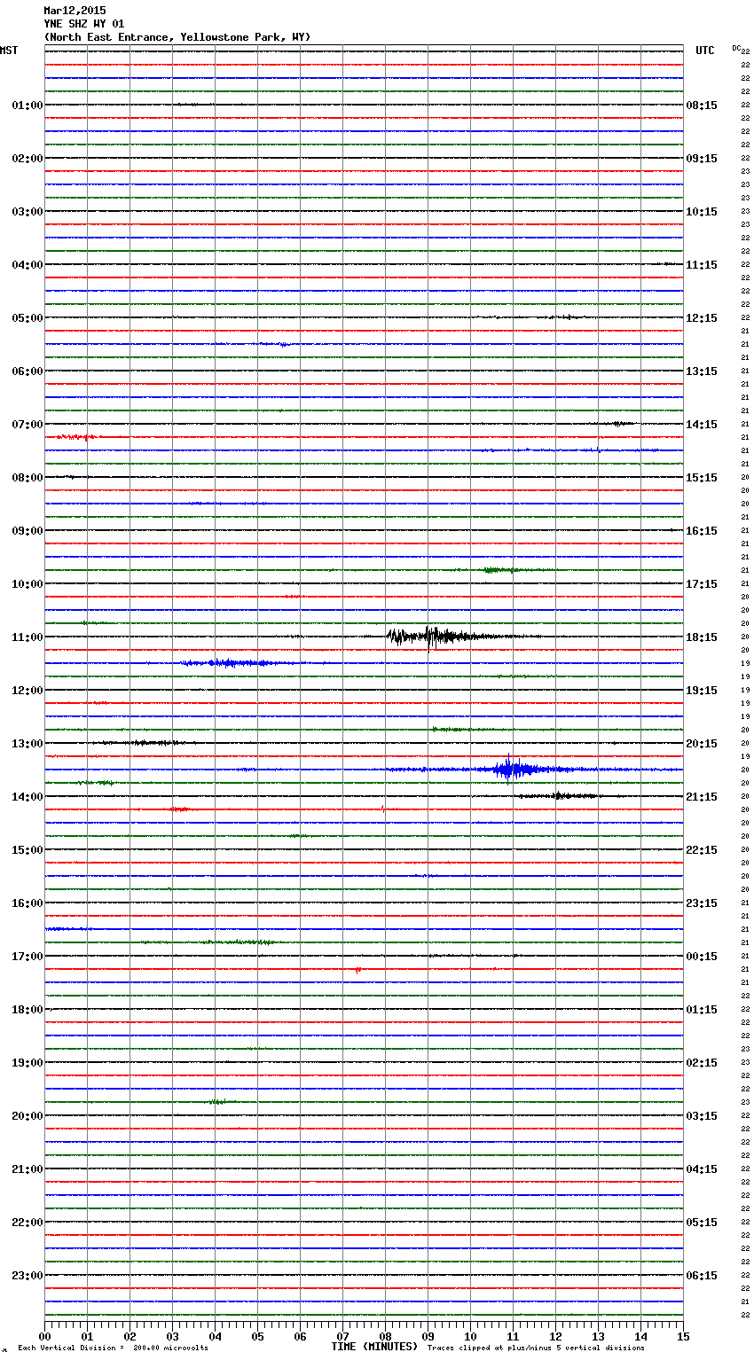Screen dimensions: 754x1360
Task: Select the 04:00 MST time label
Action: [27, 265]
